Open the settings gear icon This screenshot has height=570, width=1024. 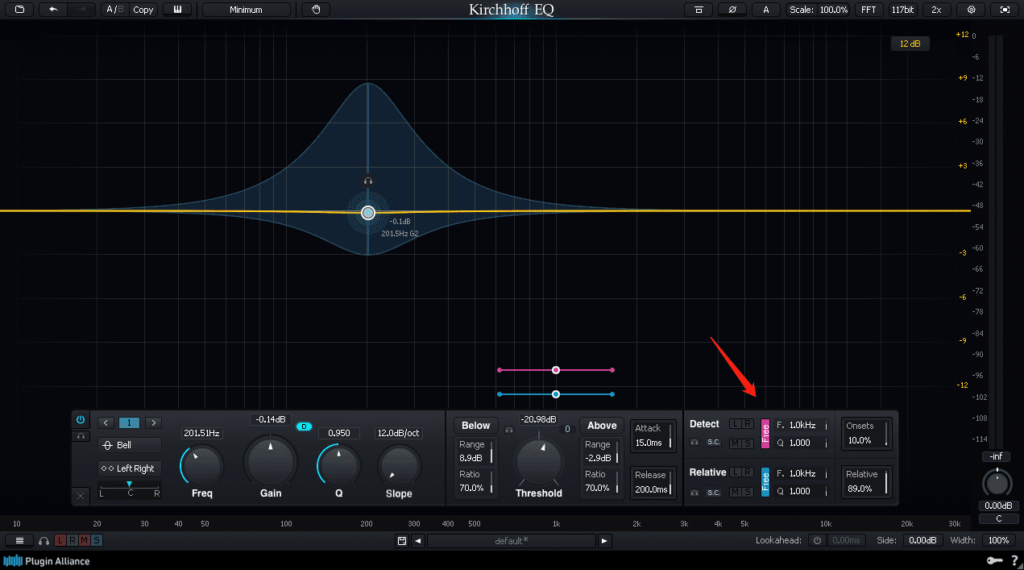point(971,10)
